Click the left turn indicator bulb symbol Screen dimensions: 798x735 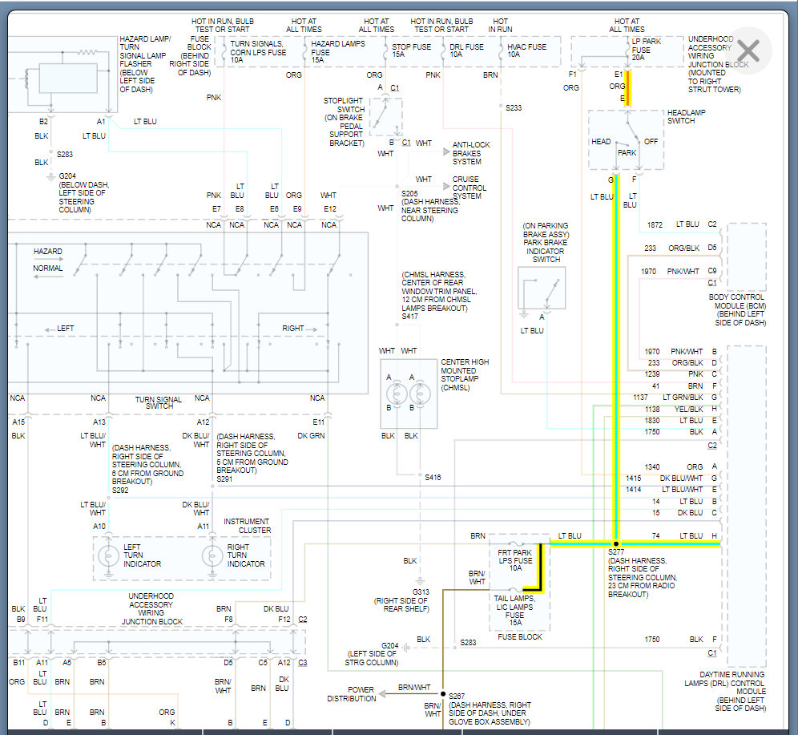(x=108, y=555)
